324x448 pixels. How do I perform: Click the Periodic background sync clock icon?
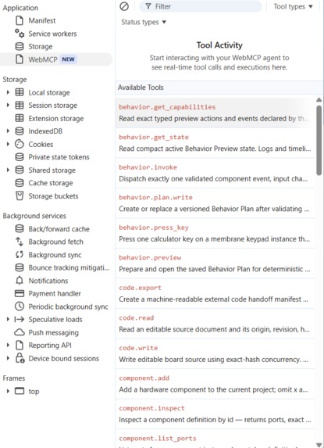pyautogui.click(x=20, y=306)
